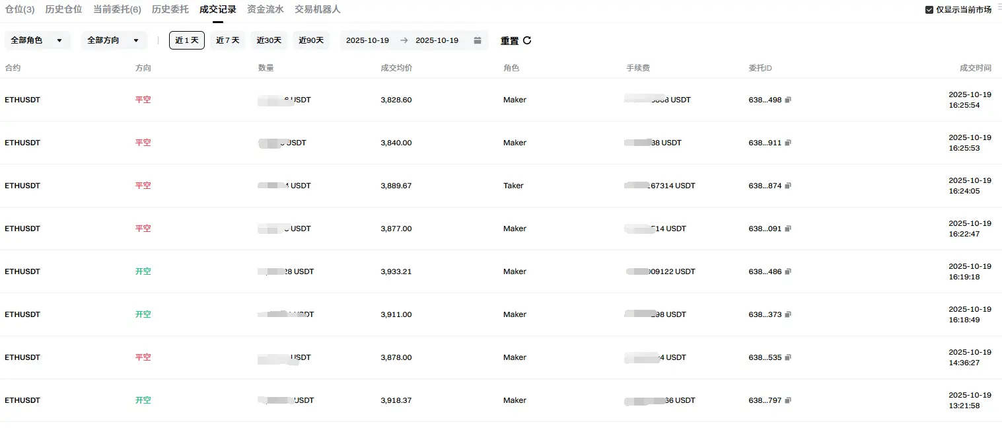Viewport: 1002px width, 430px height.
Task: Copy order ID 638...874
Action: point(788,186)
